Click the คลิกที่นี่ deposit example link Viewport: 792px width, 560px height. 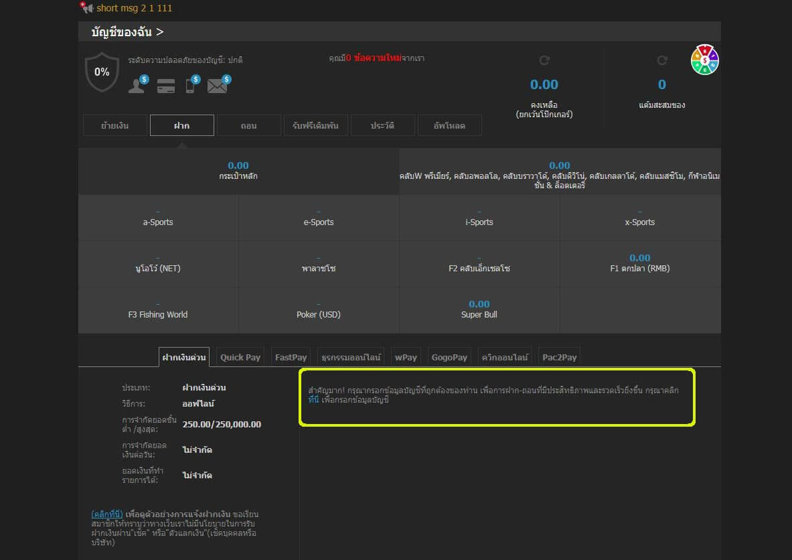tap(107, 514)
